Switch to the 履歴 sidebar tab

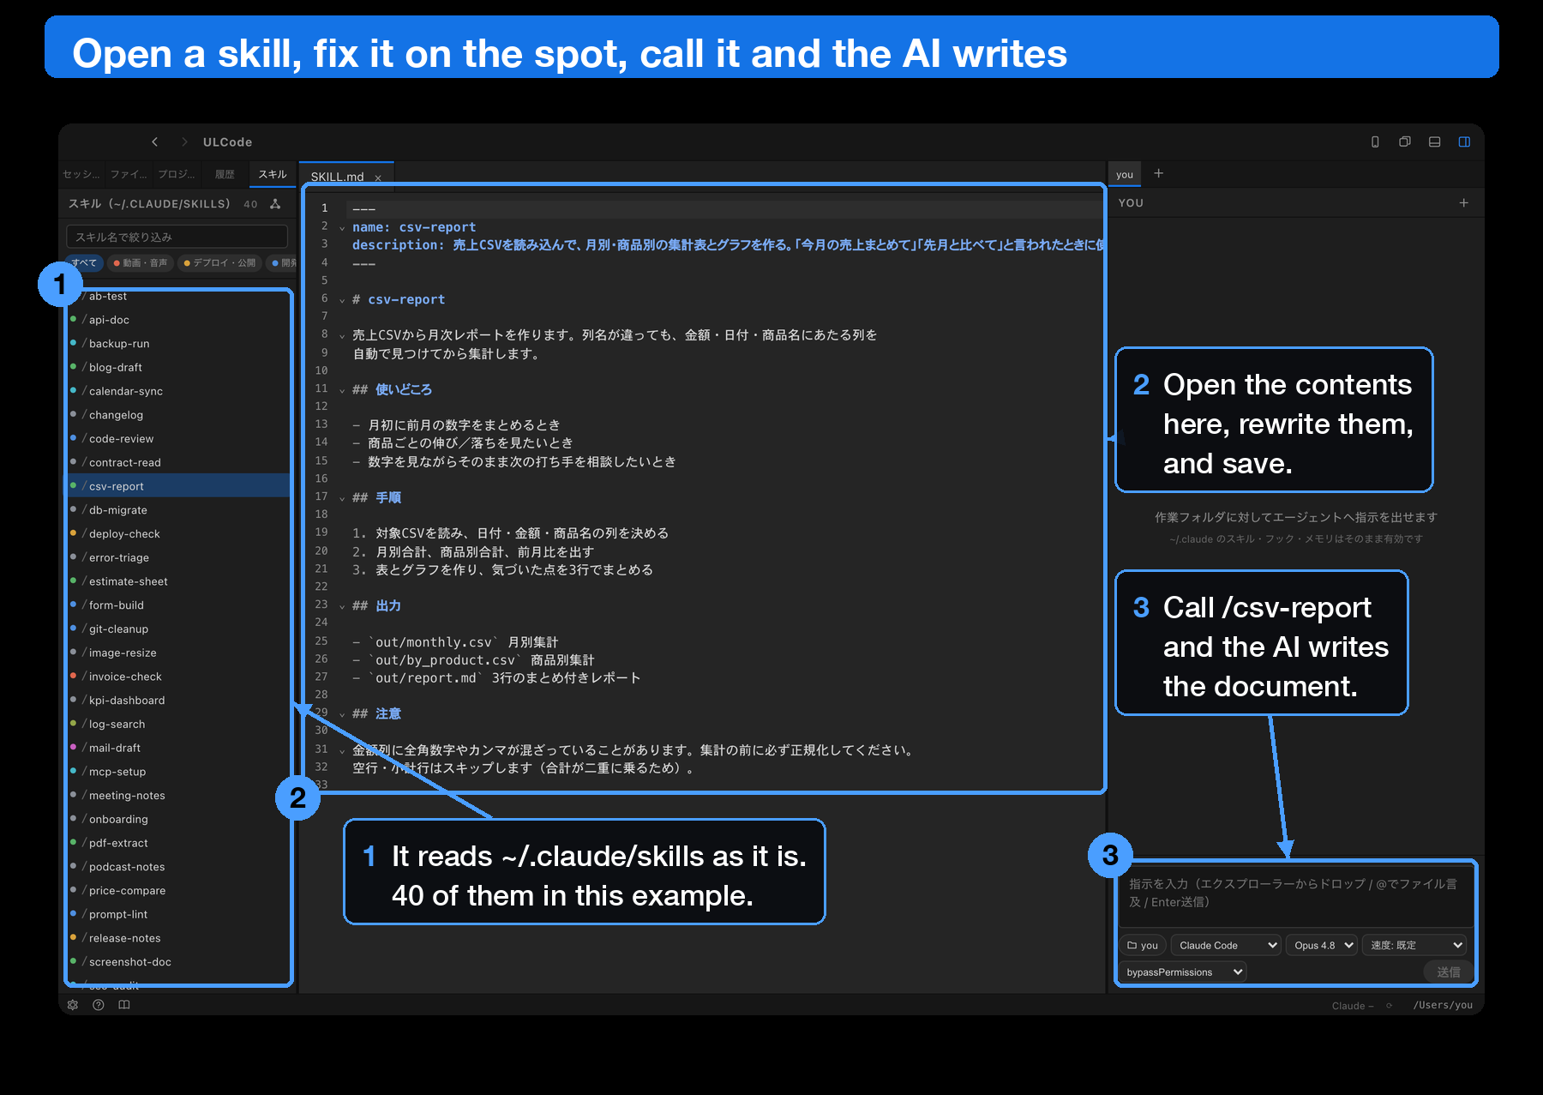(x=225, y=174)
